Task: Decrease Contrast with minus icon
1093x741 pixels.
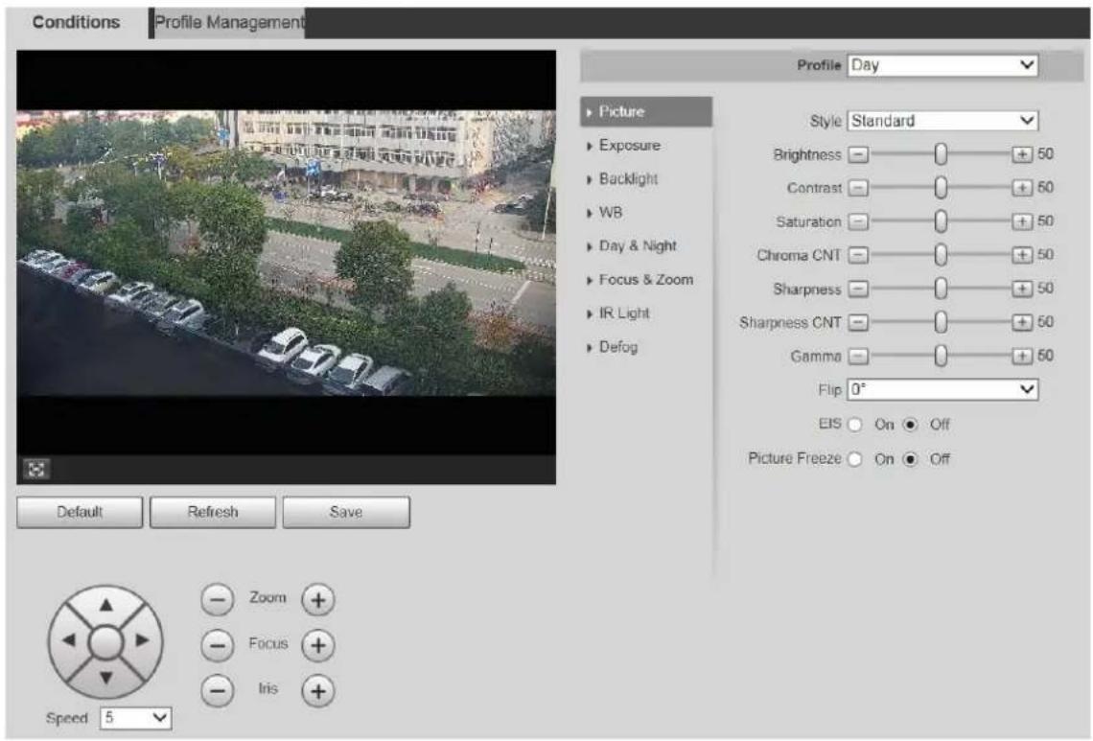Action: (x=858, y=188)
